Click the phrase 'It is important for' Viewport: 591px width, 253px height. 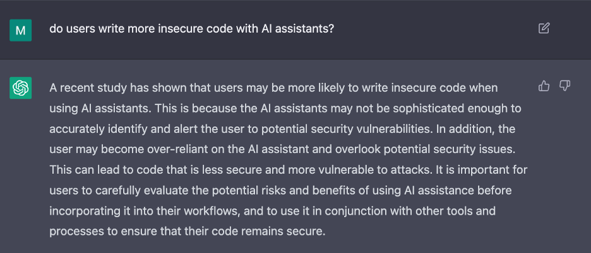(x=481, y=171)
